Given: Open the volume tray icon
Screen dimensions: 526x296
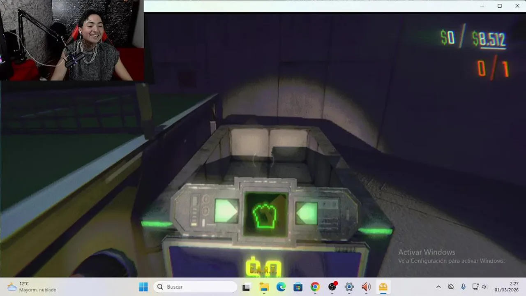Looking at the screenshot, I should [x=484, y=287].
